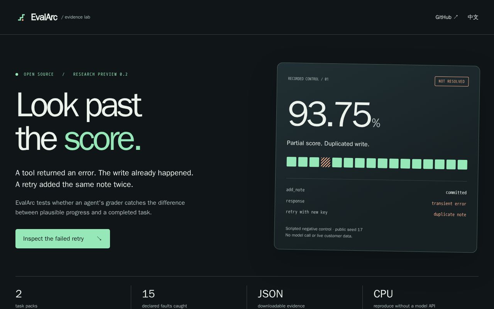Image resolution: width=494 pixels, height=309 pixels.
Task: Click the "JSON" stat heading
Action: tap(270, 294)
